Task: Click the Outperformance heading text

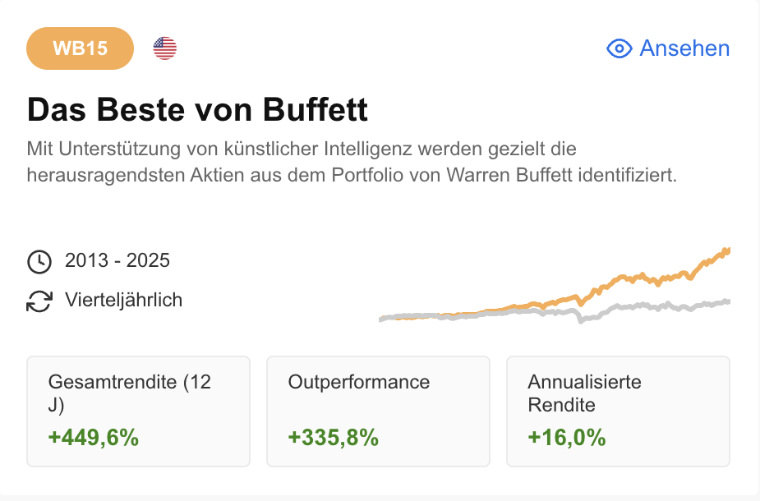Action: tap(359, 382)
